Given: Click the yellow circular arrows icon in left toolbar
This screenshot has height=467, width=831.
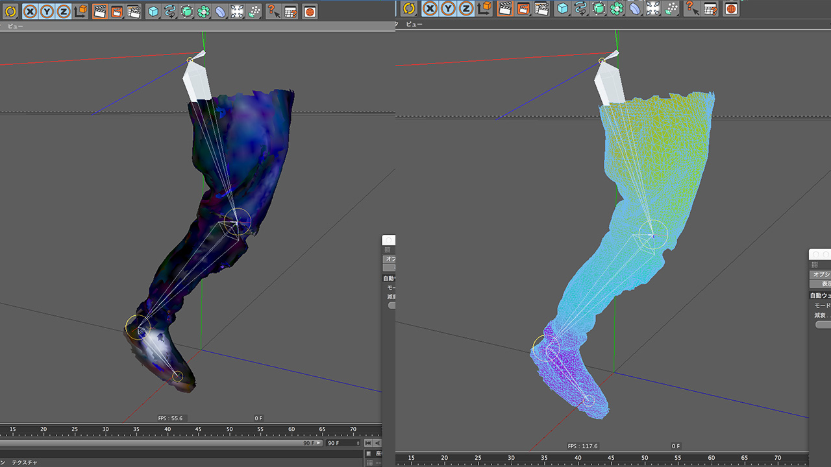Looking at the screenshot, I should click(10, 11).
